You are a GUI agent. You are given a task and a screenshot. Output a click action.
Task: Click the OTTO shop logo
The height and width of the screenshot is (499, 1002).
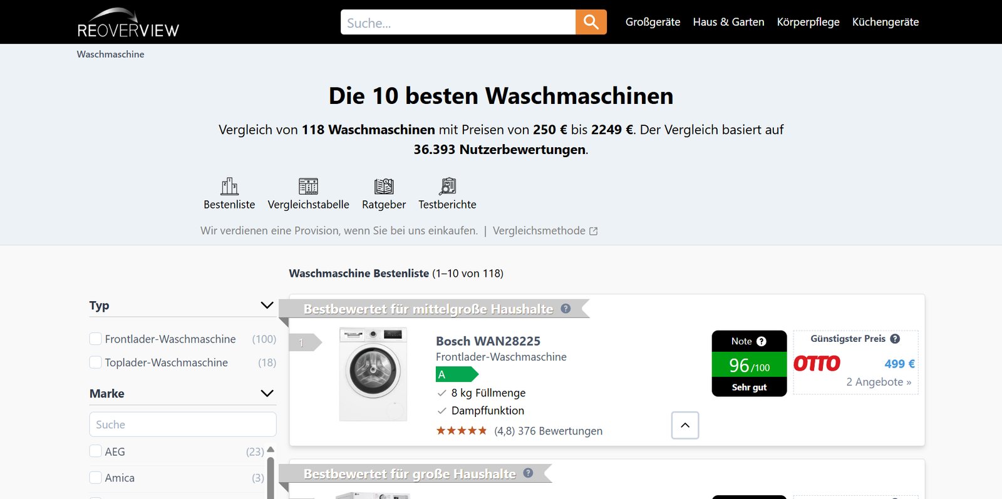(817, 364)
